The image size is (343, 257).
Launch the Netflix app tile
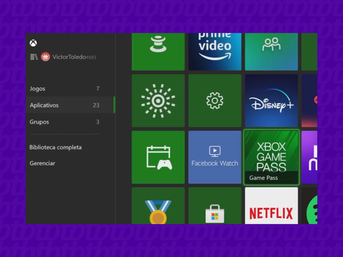(272, 206)
